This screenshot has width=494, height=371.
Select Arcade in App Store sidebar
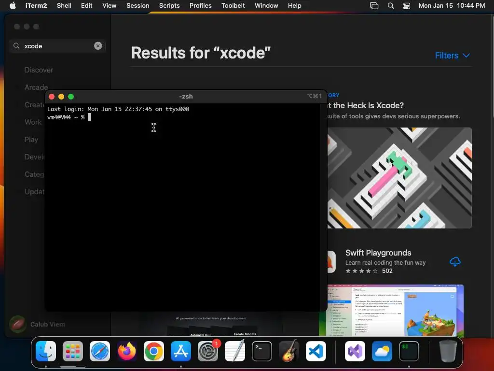tap(36, 87)
